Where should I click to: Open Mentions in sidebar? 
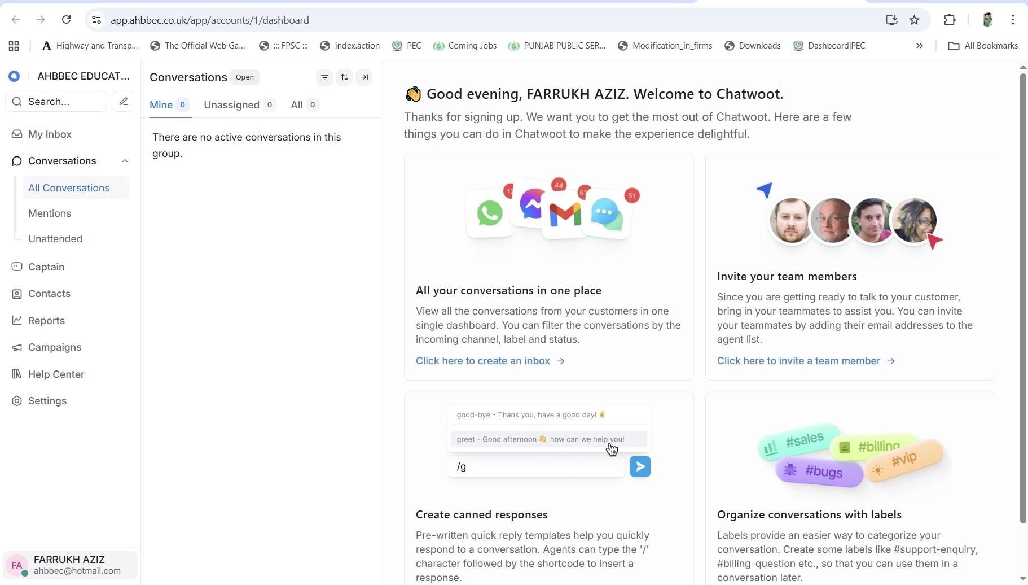[x=50, y=213]
